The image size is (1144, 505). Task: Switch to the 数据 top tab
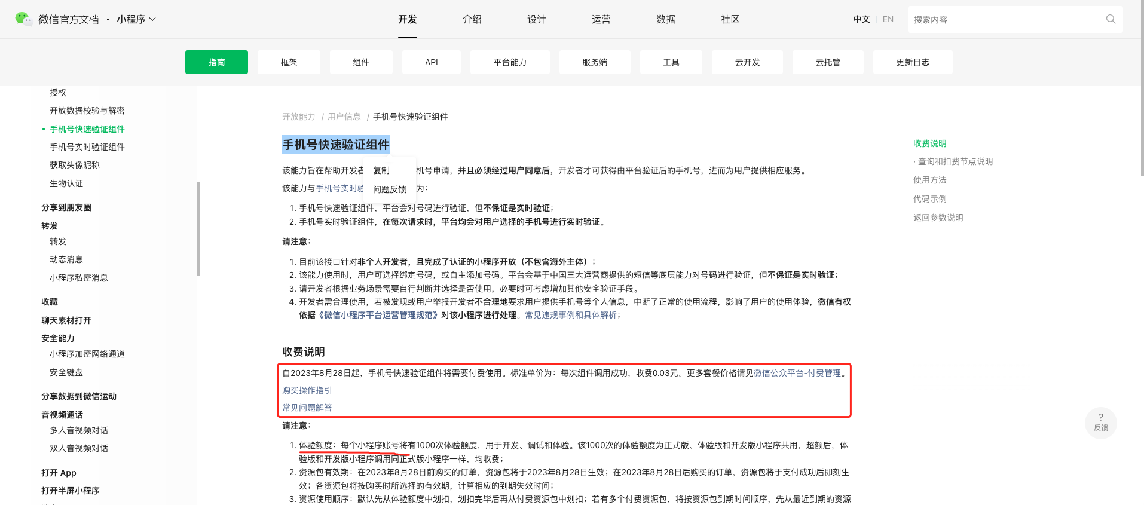pyautogui.click(x=666, y=19)
